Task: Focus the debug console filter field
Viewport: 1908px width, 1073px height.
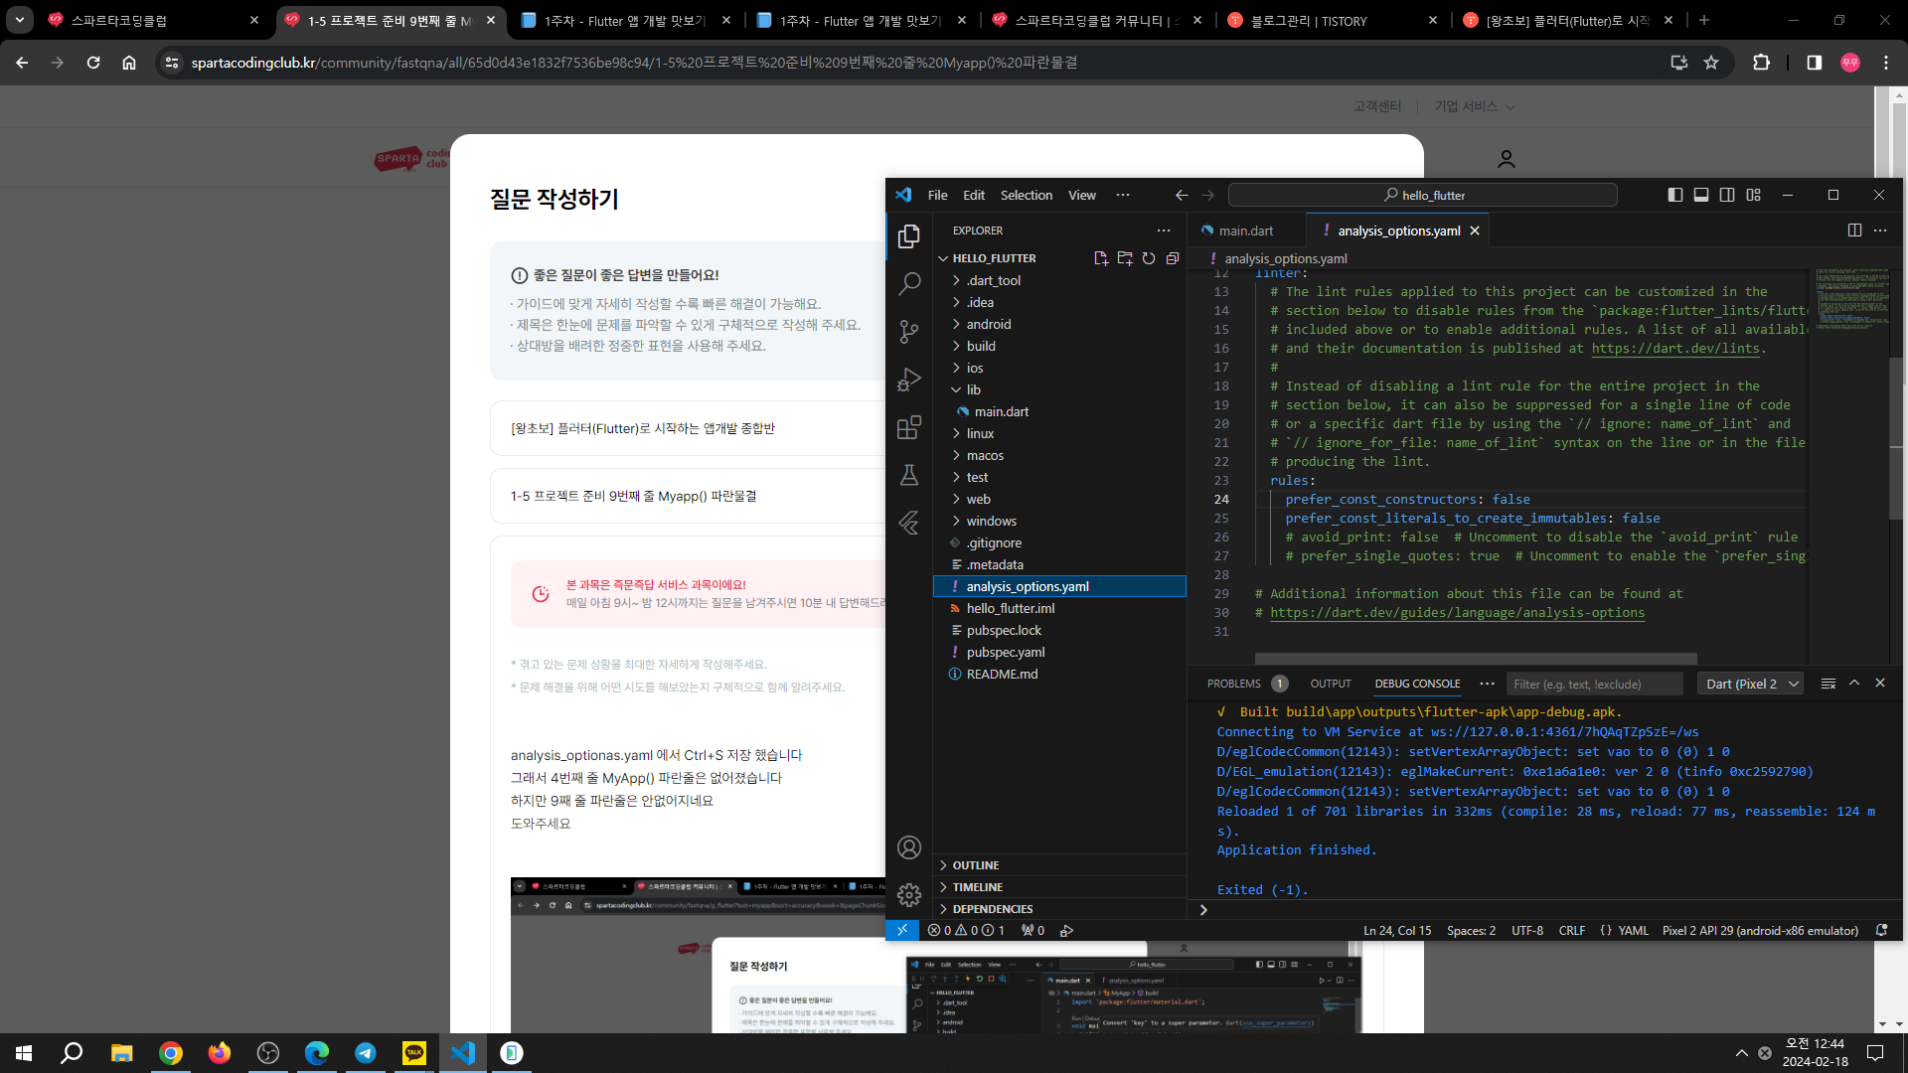Action: 1595,685
